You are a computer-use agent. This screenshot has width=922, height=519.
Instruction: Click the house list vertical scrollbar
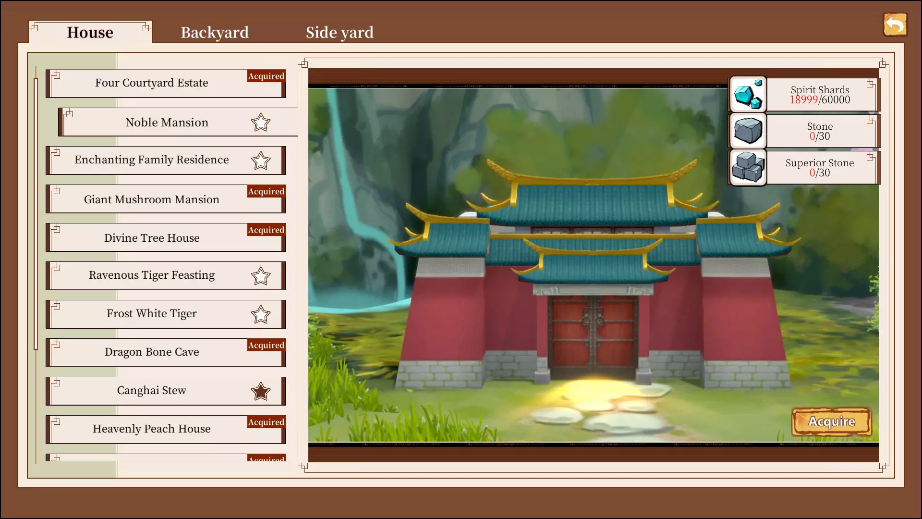pyautogui.click(x=36, y=214)
